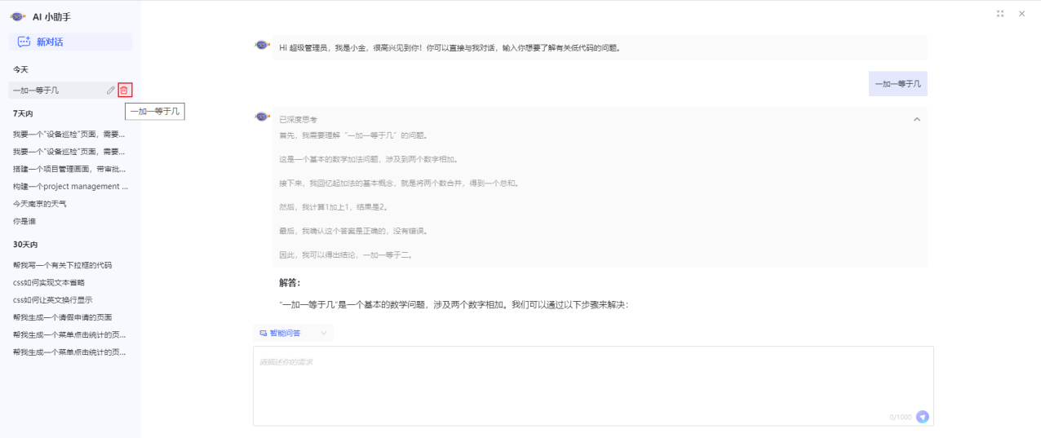Image resolution: width=1041 pixels, height=438 pixels.
Task: Open the 智能问答 mode dropdown
Action: [x=294, y=333]
